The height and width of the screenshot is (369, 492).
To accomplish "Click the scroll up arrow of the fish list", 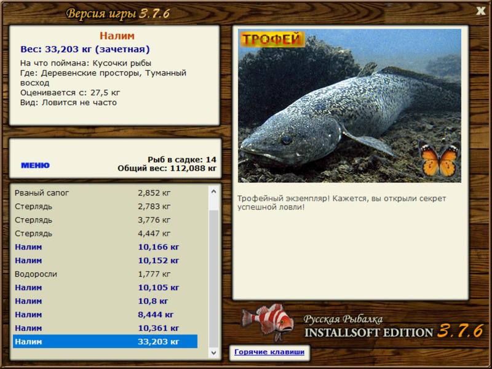I will click(213, 191).
